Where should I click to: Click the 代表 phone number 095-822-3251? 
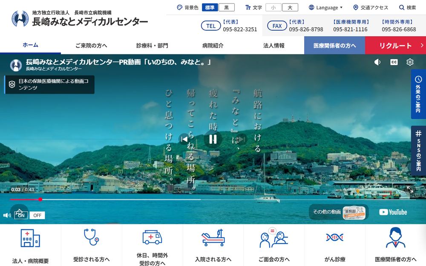[240, 29]
